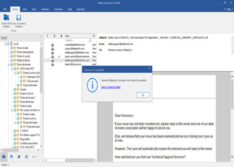Collapse the ribbon with the up arrow
Viewport: 234px width, 167px height.
point(225,9)
